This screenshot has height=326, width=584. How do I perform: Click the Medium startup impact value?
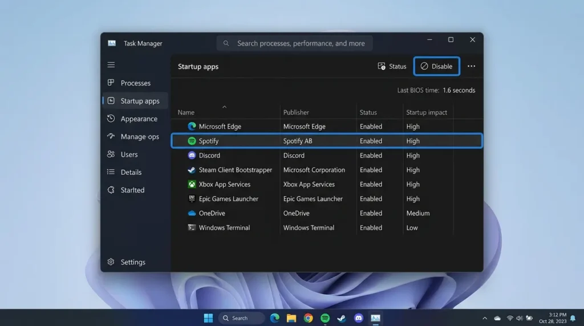[418, 213]
